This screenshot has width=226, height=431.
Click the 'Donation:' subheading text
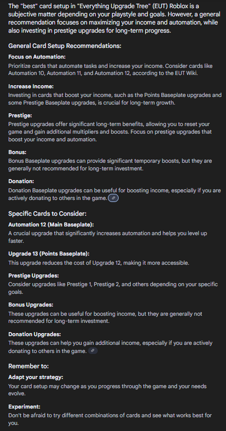pyautogui.click(x=21, y=181)
